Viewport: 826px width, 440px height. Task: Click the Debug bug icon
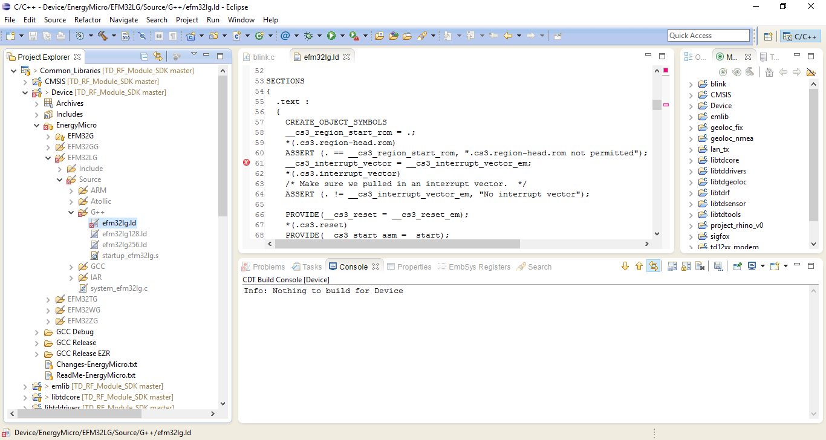308,36
